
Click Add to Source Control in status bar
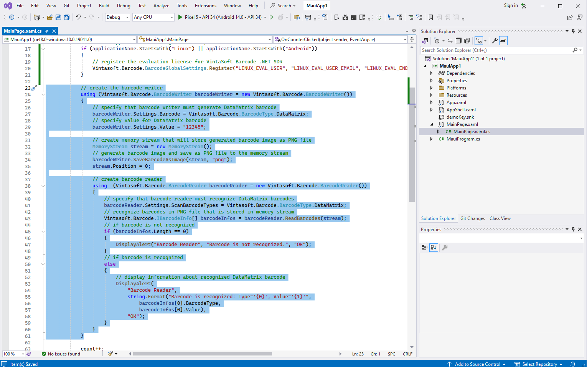pyautogui.click(x=477, y=364)
